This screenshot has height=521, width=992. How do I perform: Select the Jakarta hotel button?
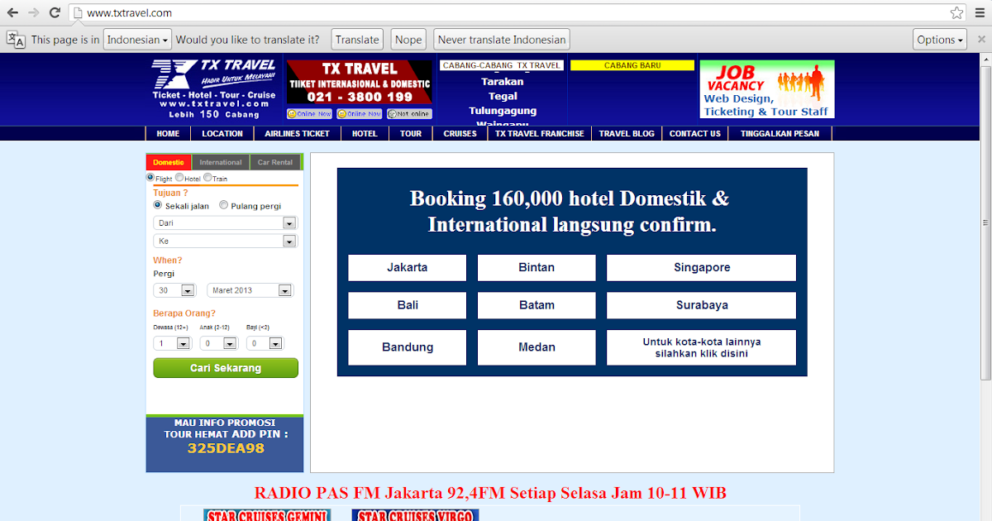tap(408, 268)
